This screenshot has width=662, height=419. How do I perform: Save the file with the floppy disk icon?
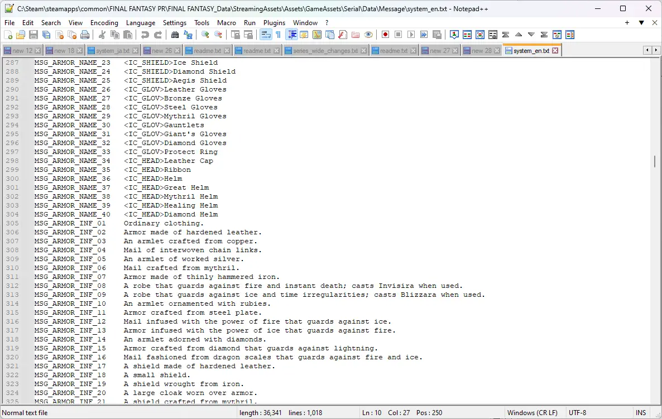pos(33,35)
